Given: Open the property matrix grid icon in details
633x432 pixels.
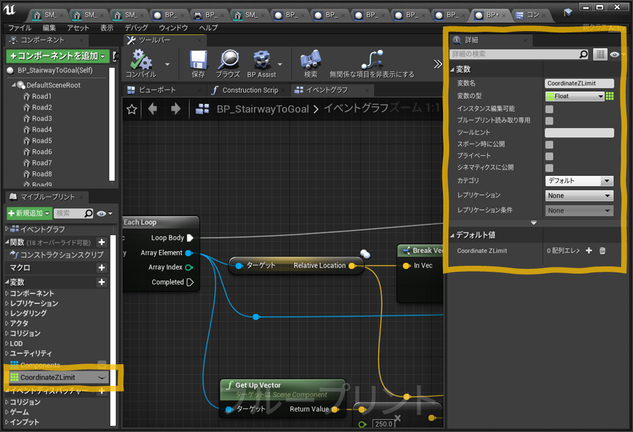Looking at the screenshot, I should tap(600, 54).
